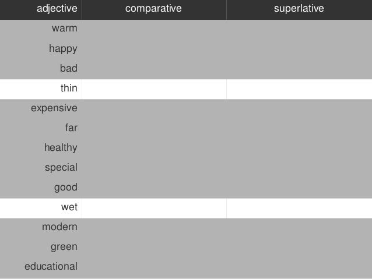The width and height of the screenshot is (372, 279).
Task: Click the 'adjective' column header
Action: (56, 9)
